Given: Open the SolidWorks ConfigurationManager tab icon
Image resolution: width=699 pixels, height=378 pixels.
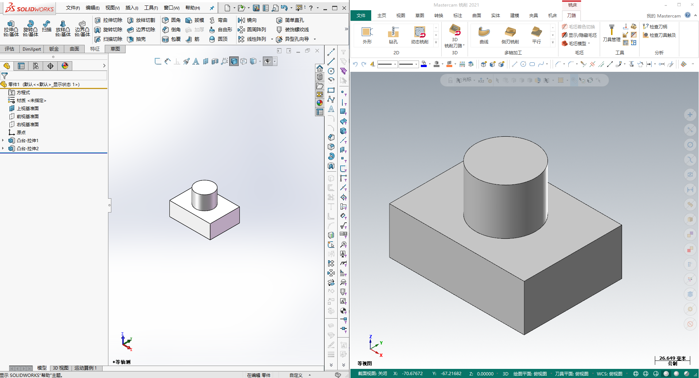Looking at the screenshot, I should [36, 66].
